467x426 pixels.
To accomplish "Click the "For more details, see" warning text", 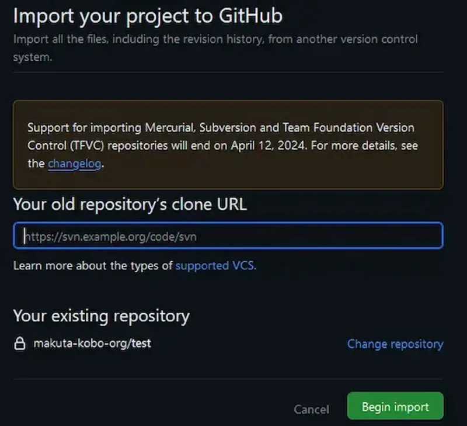I will (x=364, y=146).
